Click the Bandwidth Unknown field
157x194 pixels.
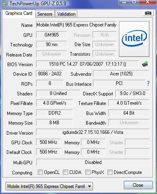tap(129, 123)
